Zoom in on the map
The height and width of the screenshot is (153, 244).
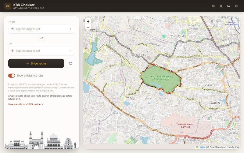(88, 21)
